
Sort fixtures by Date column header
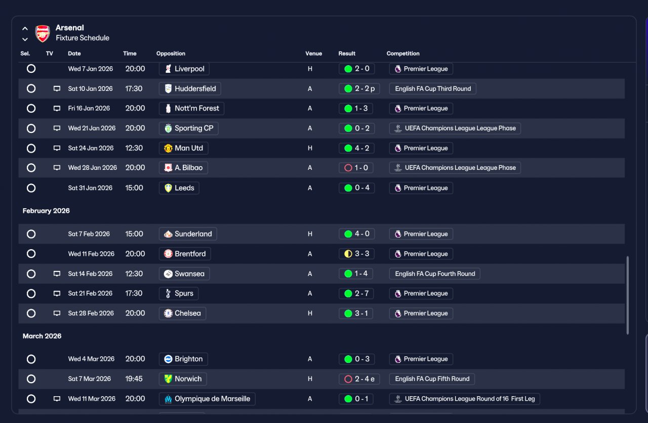pyautogui.click(x=74, y=54)
